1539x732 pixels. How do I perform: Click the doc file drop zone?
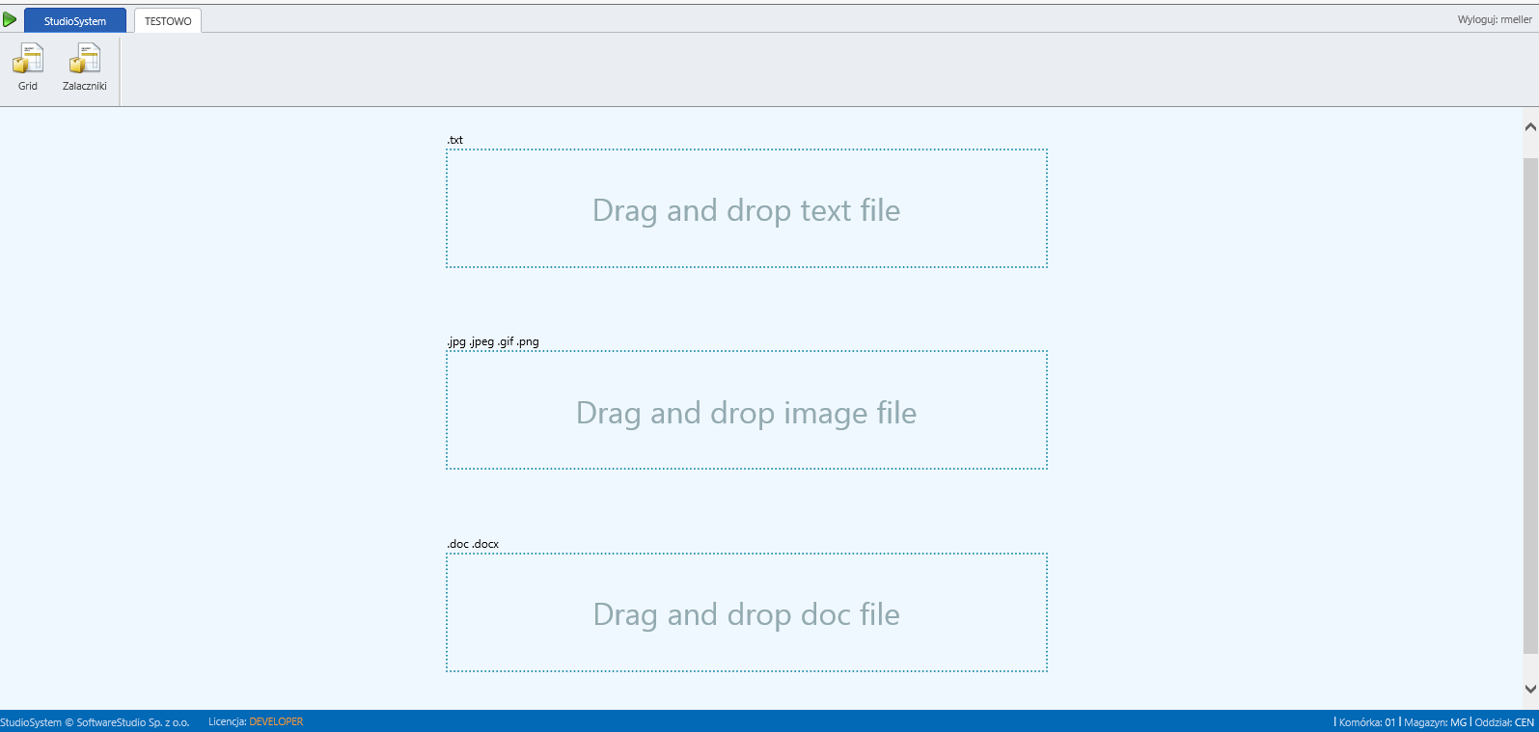click(747, 612)
